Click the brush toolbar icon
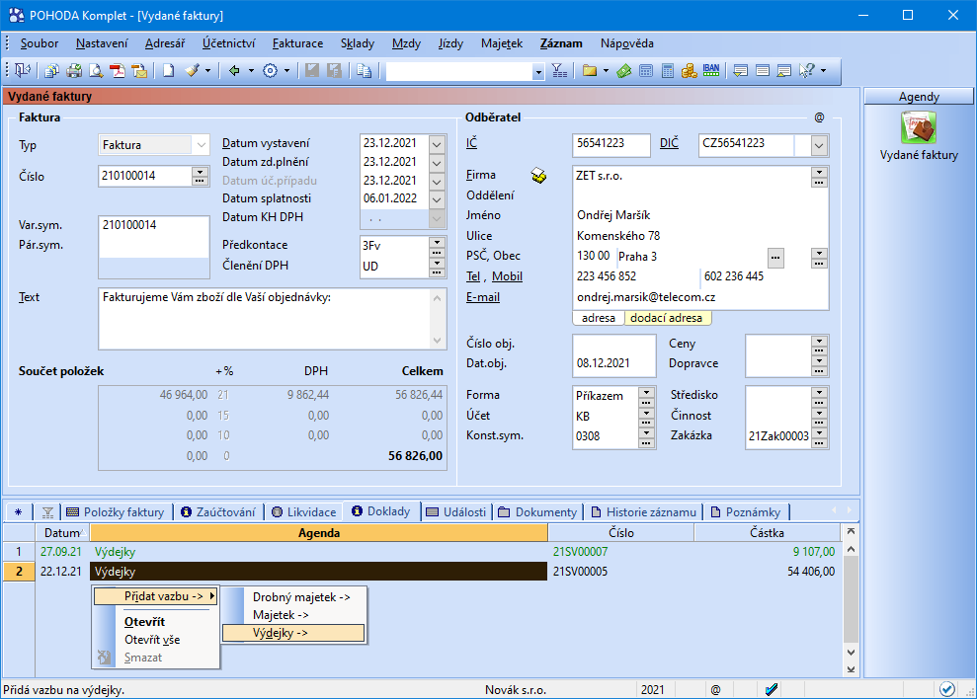Screen dimensions: 977x699 (x=192, y=70)
